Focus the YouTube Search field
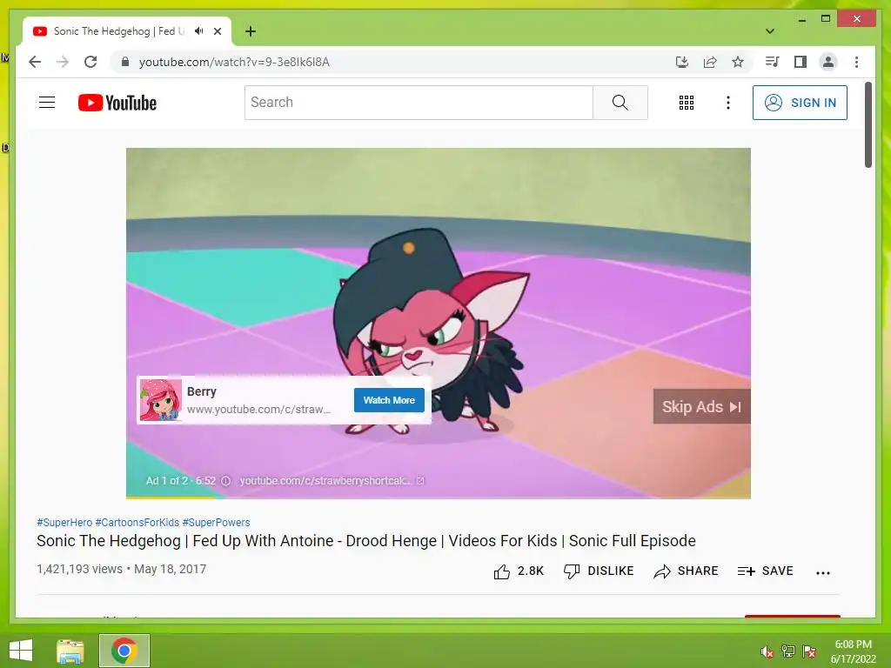Screen dimensions: 891x668 click(419, 103)
